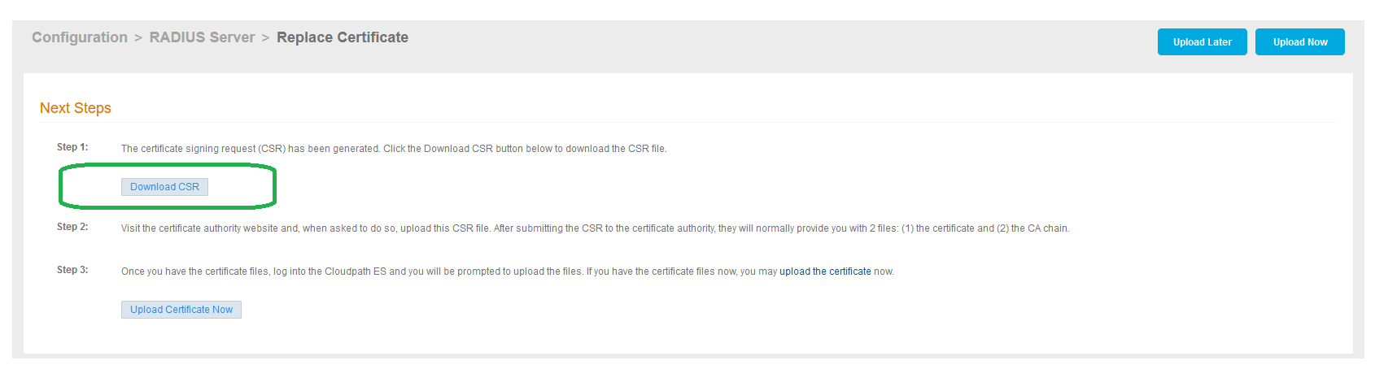
Task: Click the words 'Cloudpath ES' in Step 3
Action: (356, 272)
